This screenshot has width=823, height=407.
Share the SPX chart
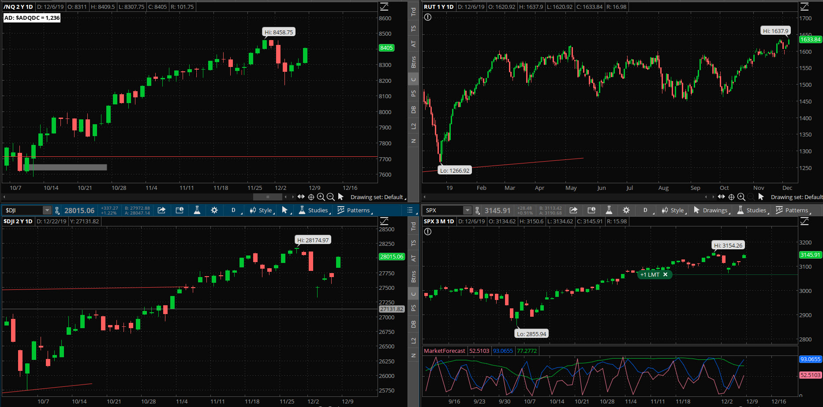pos(573,210)
